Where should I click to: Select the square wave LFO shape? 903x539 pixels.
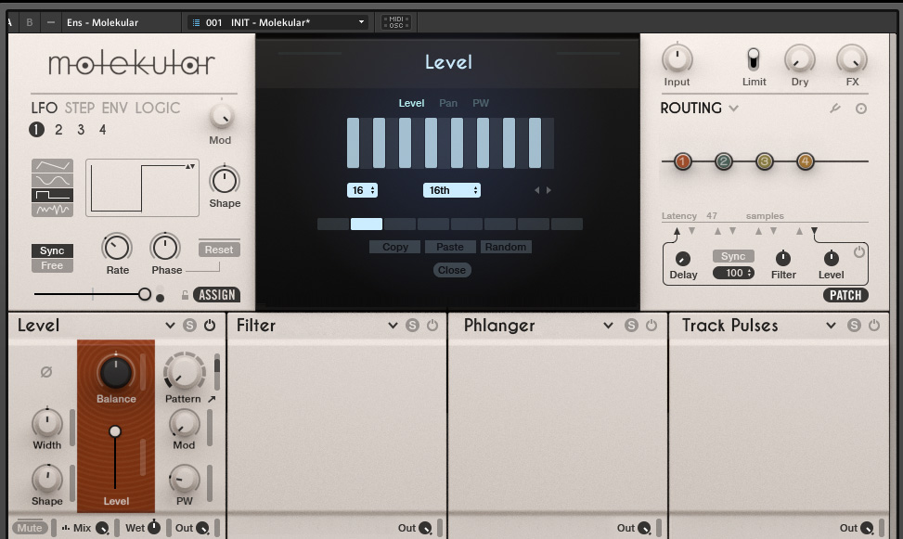click(x=52, y=196)
